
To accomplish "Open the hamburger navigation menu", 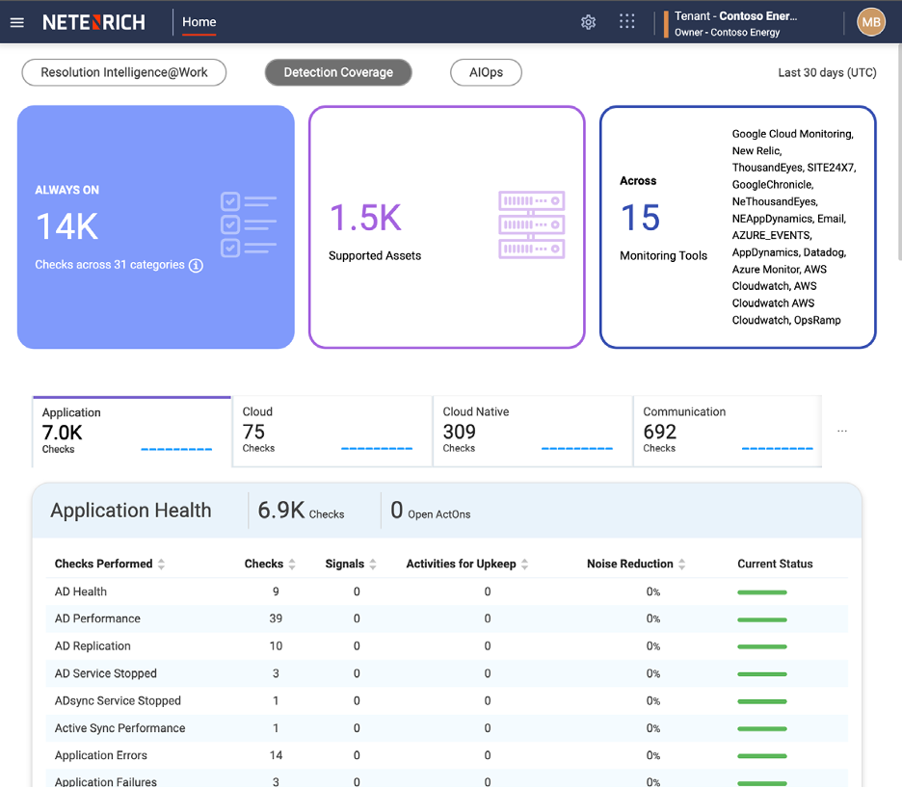I will click(x=16, y=22).
